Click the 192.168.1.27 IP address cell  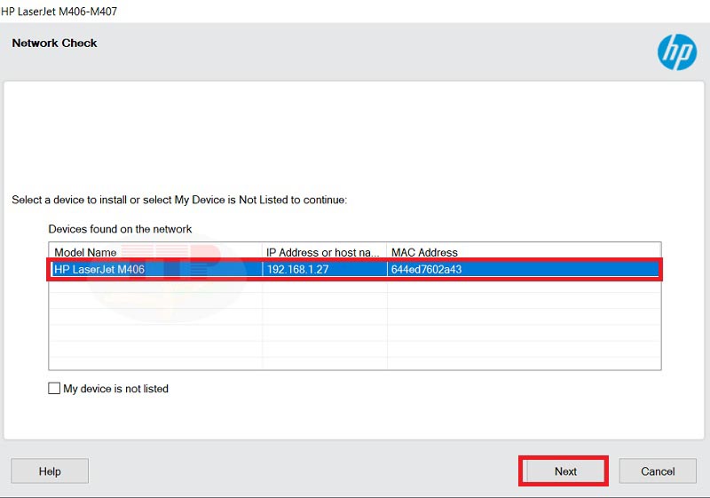point(297,269)
